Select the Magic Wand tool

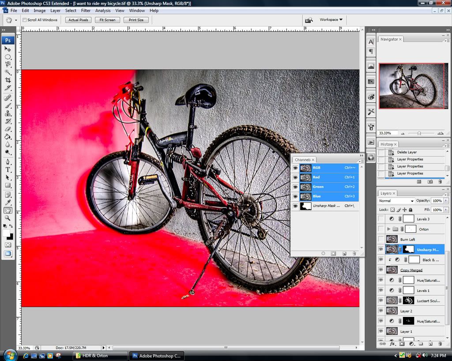click(8, 72)
